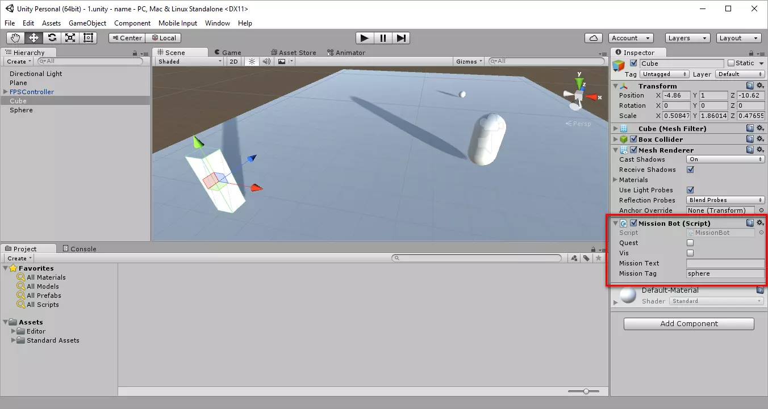The height and width of the screenshot is (409, 768).
Task: Open the Layers dropdown
Action: pyautogui.click(x=687, y=38)
